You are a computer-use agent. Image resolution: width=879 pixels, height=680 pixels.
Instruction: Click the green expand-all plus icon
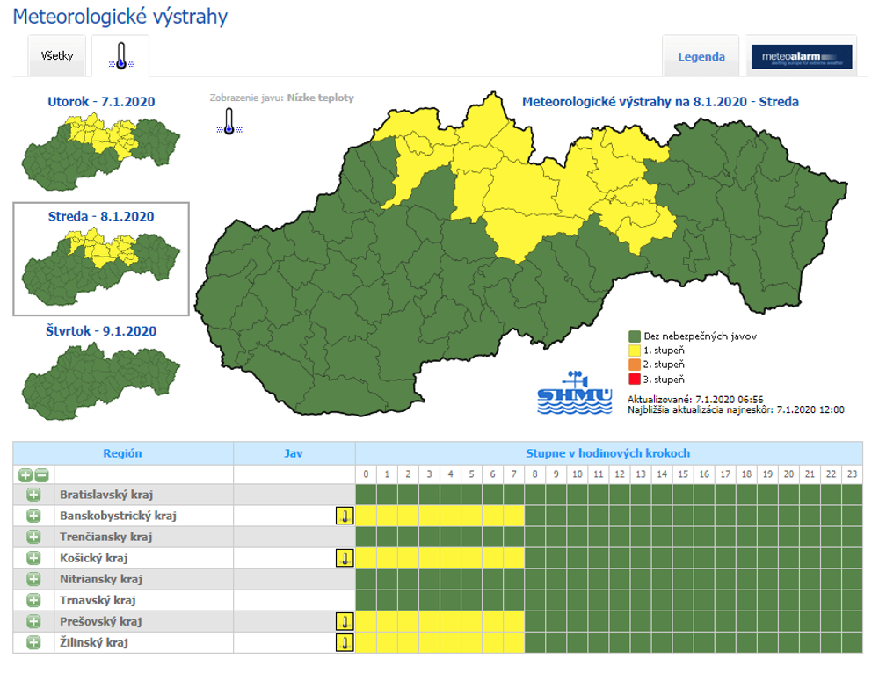tap(25, 474)
